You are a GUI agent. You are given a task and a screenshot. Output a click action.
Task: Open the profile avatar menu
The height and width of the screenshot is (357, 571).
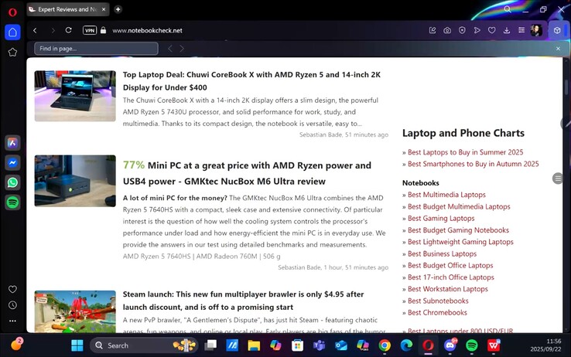pyautogui.click(x=536, y=31)
